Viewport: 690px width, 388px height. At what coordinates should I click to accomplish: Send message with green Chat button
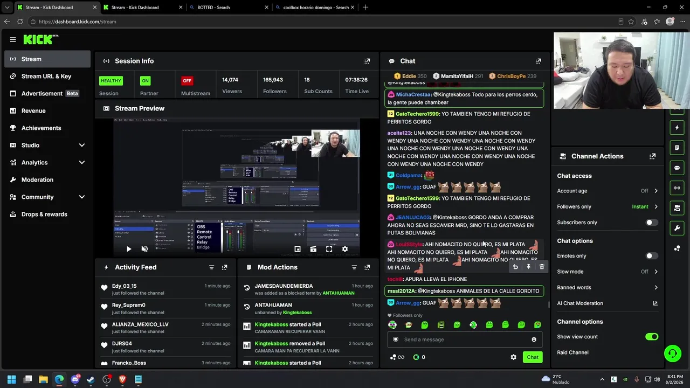(x=533, y=357)
